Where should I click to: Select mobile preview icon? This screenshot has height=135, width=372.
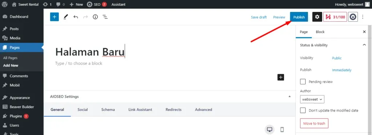coord(282,130)
